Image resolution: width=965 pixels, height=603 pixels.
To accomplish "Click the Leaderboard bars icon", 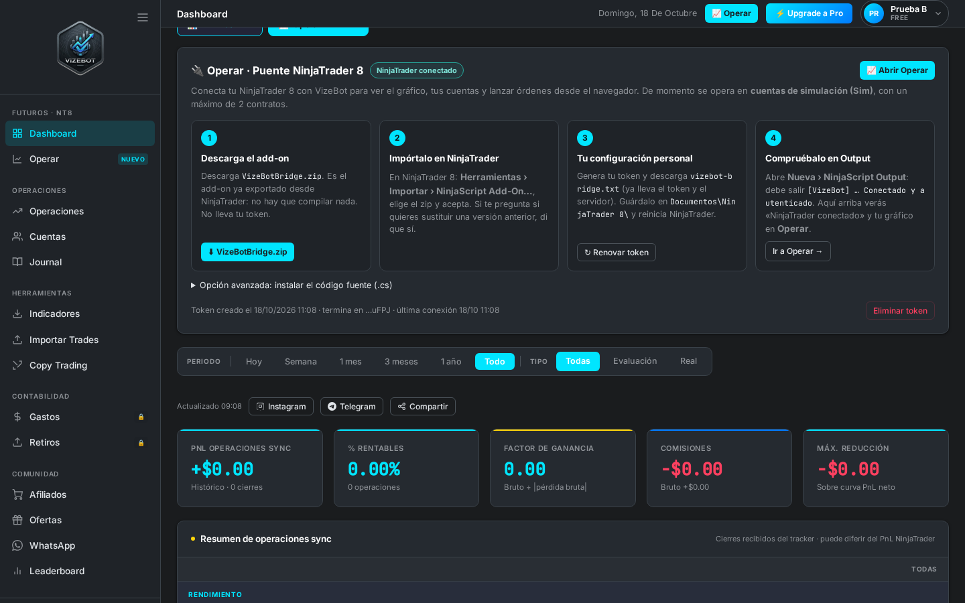I will (x=17, y=571).
